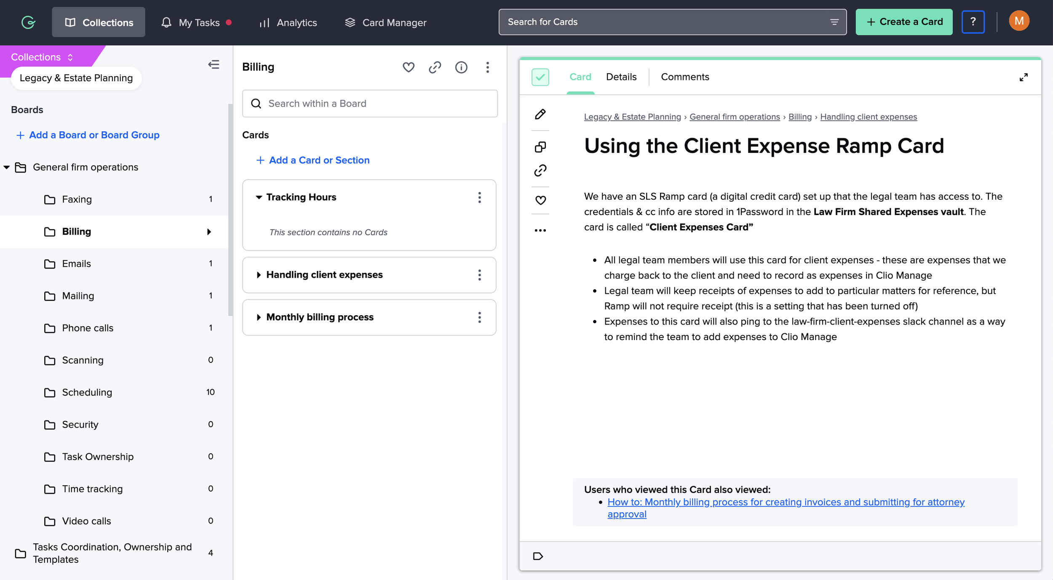This screenshot has width=1053, height=580.
Task: Click the copy card icon in the sidebar
Action: pos(540,147)
